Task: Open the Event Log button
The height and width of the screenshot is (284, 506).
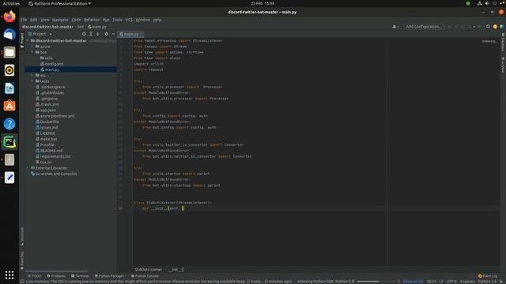Action: tap(488, 276)
